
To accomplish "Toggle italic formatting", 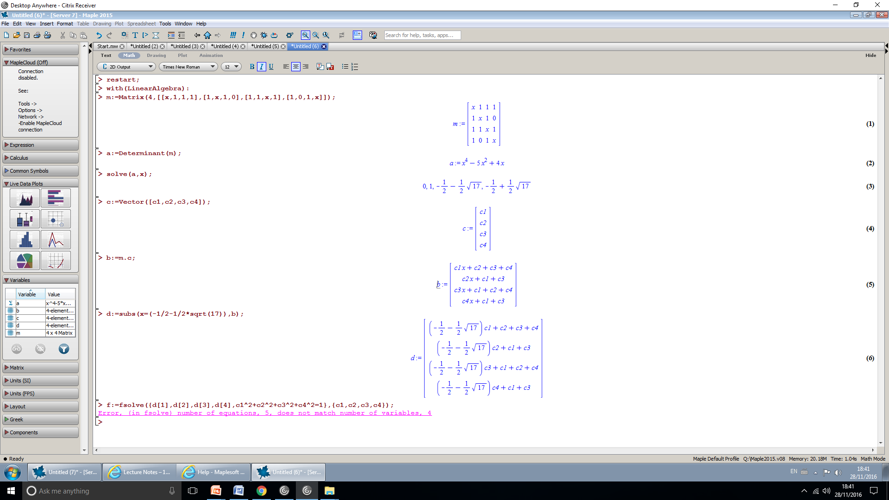I will pyautogui.click(x=262, y=67).
